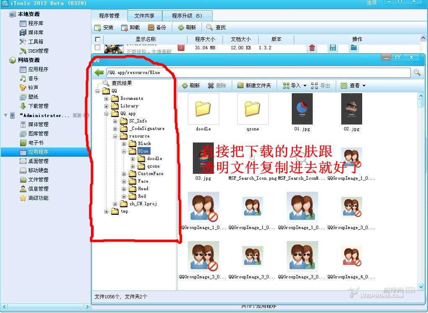Collapse the resource folder node

coord(115,136)
